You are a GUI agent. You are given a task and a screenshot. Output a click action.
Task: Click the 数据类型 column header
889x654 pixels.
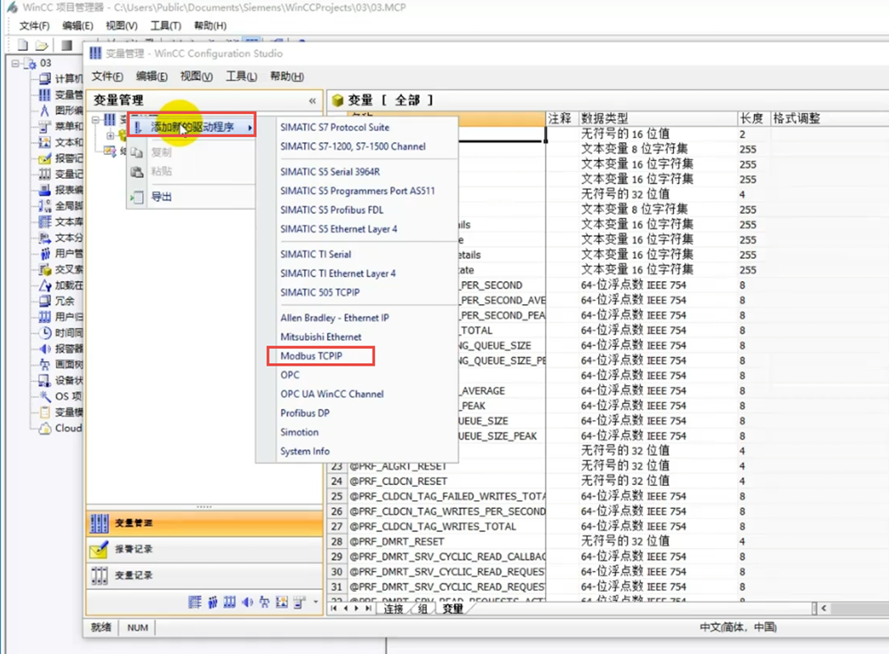[x=658, y=118]
